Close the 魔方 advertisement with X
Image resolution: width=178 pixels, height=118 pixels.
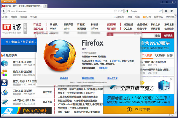click(x=171, y=79)
